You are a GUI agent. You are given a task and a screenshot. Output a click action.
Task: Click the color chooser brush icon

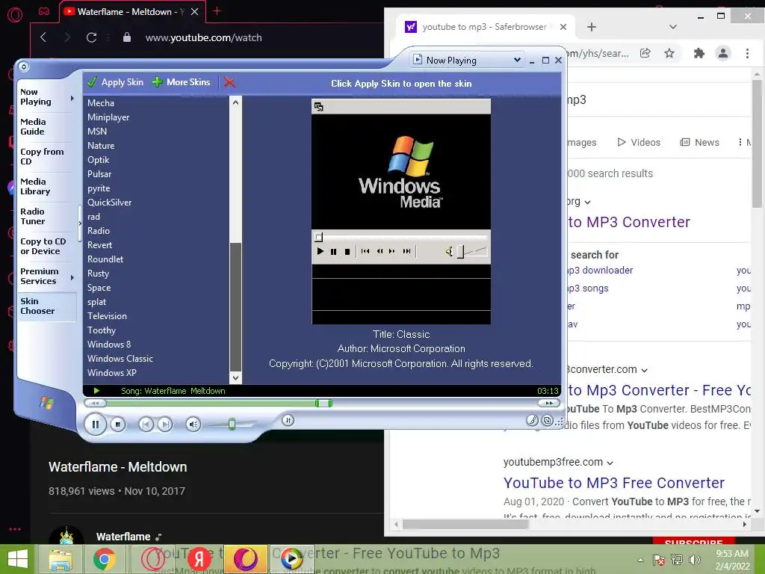point(532,420)
